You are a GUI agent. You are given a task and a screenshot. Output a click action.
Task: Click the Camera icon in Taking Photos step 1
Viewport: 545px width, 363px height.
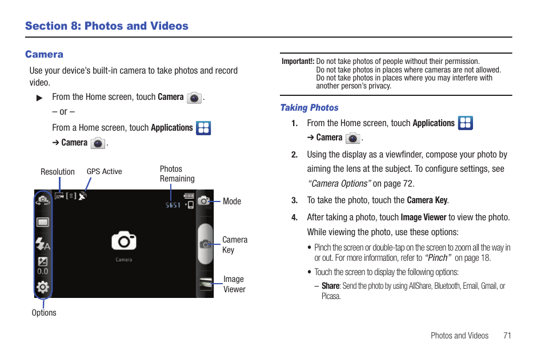tap(353, 138)
